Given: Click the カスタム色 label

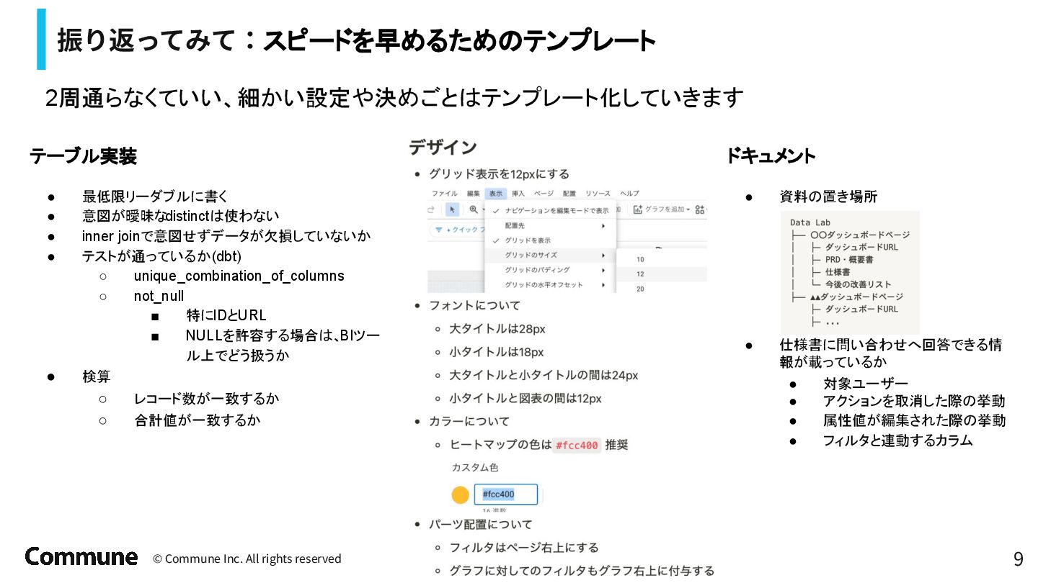Looking at the screenshot, I should click(x=474, y=468).
